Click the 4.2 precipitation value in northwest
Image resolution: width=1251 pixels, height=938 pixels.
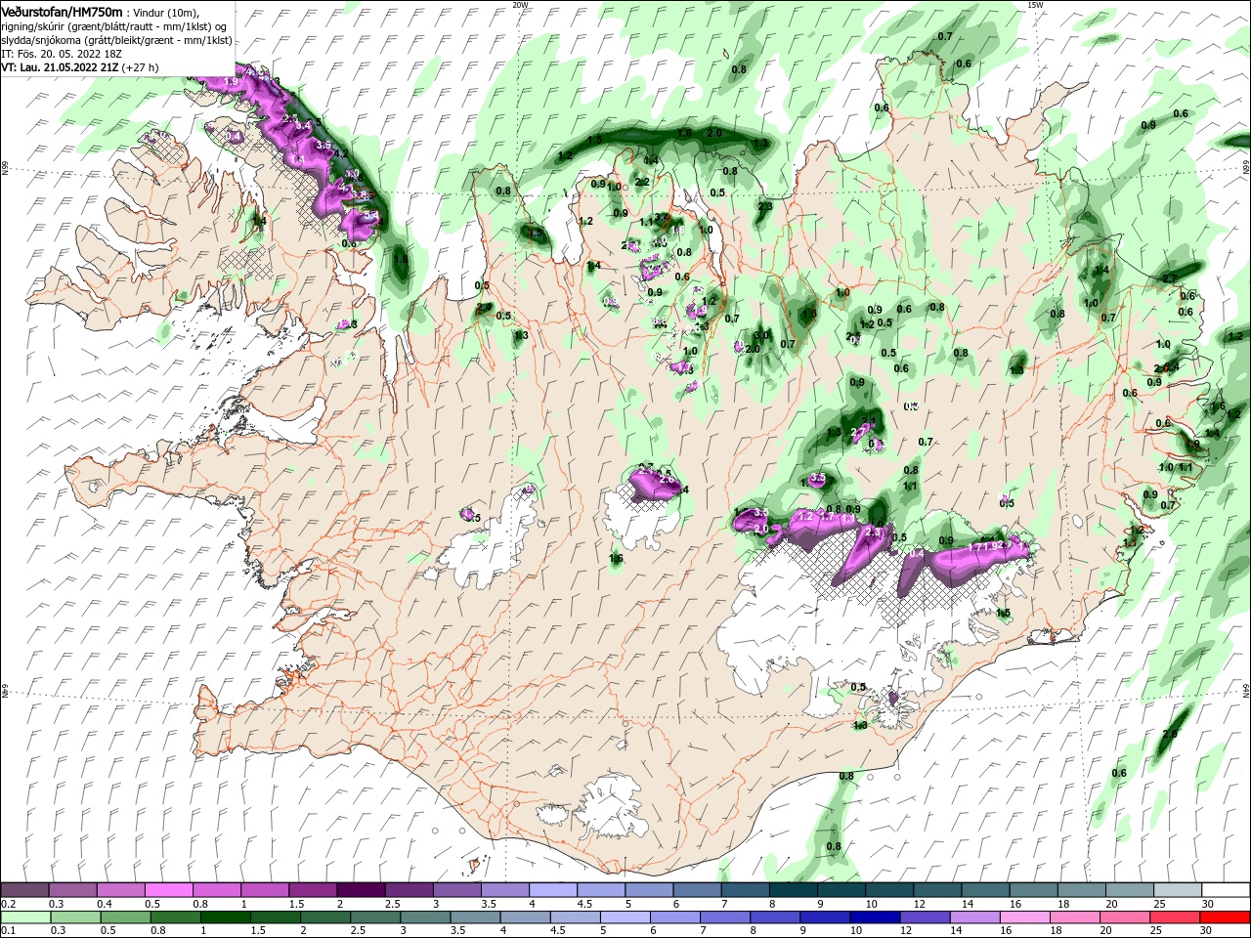pyautogui.click(x=341, y=154)
